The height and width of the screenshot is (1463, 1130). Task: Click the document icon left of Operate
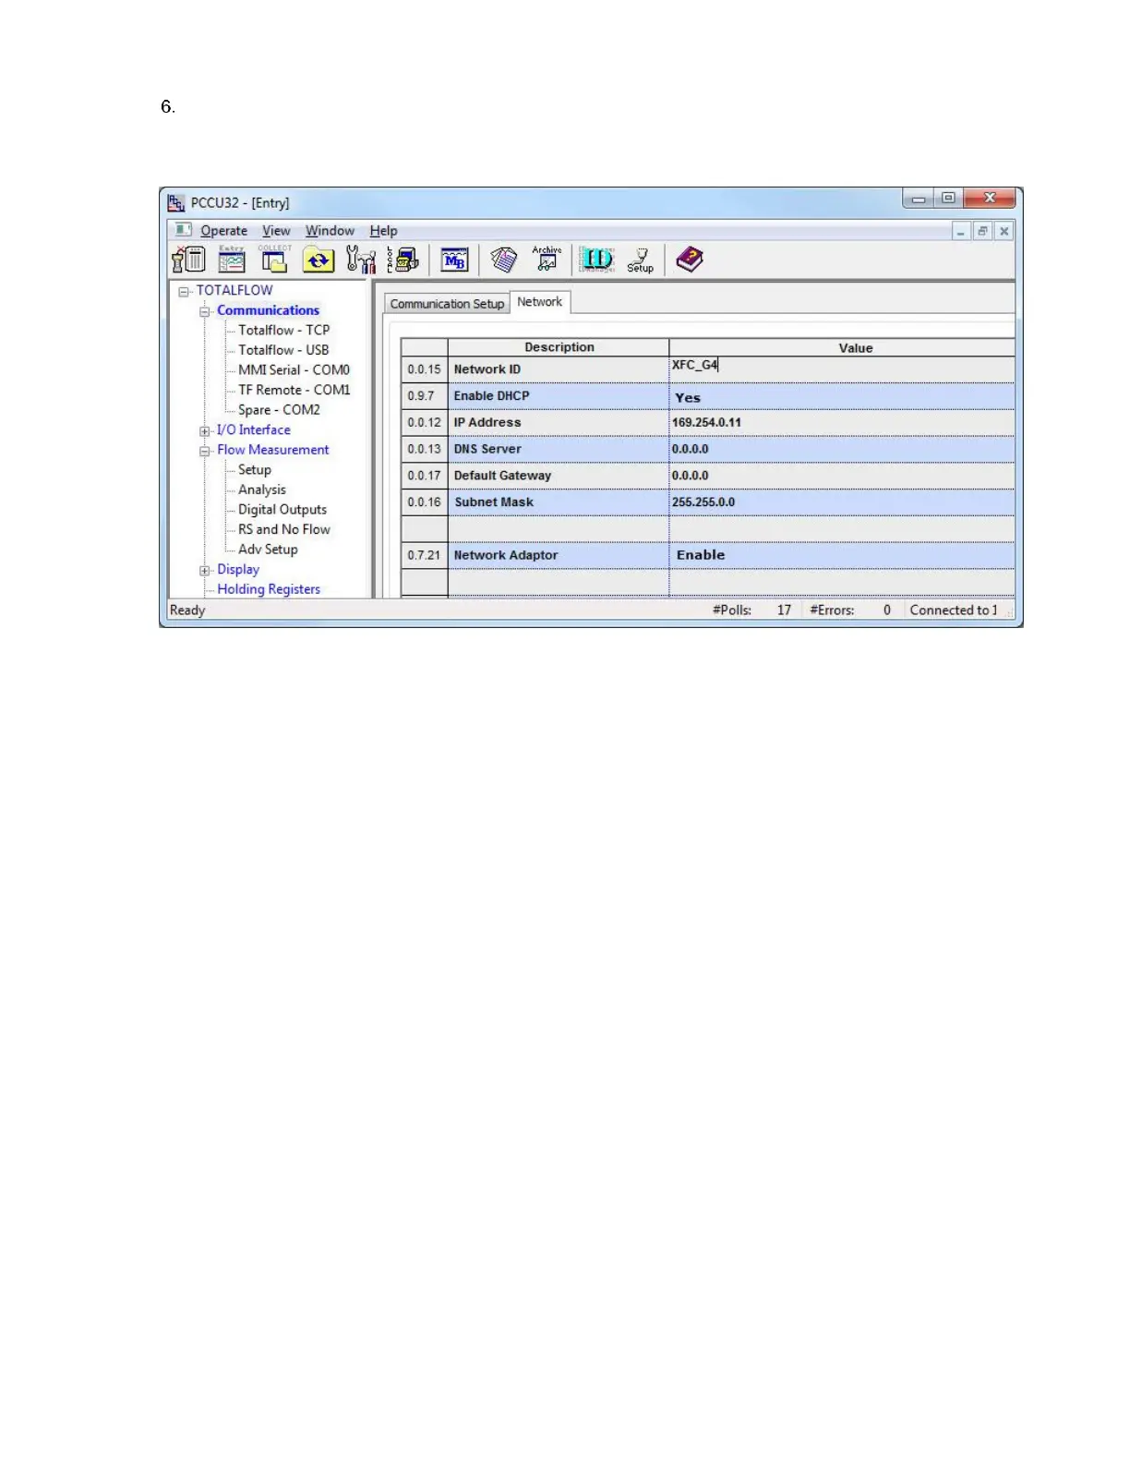click(183, 230)
